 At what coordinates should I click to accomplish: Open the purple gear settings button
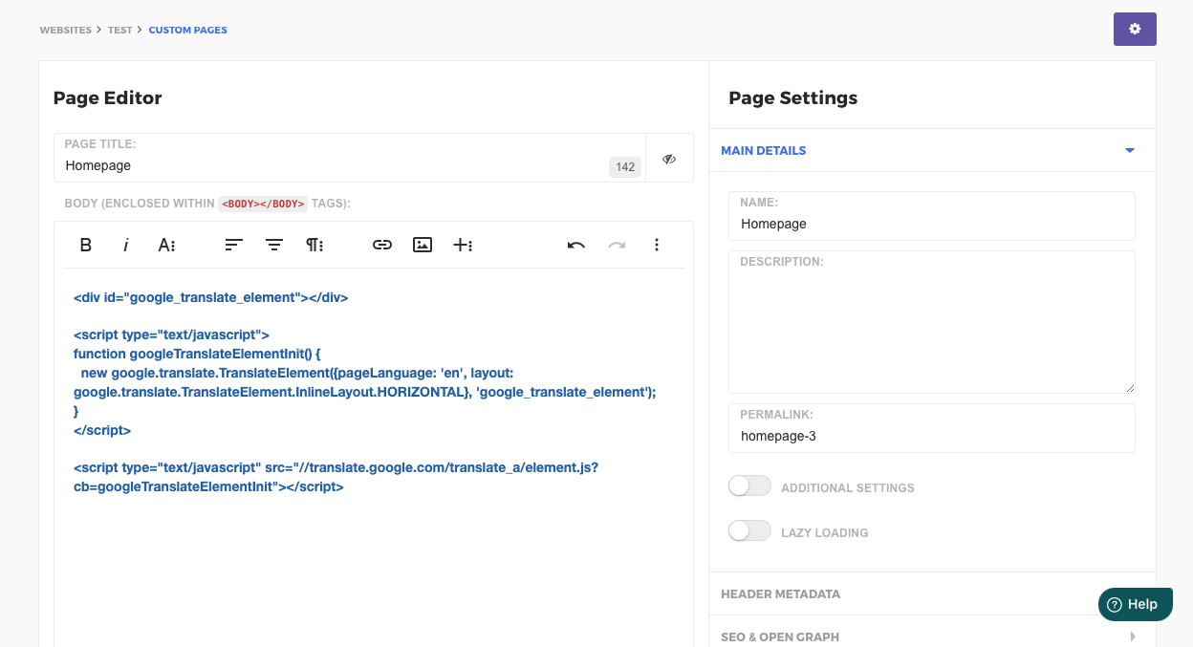point(1135,29)
